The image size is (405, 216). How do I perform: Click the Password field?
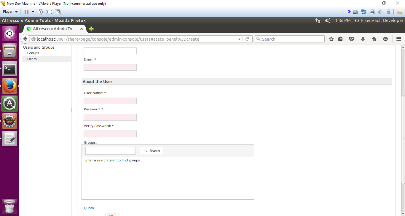(110, 117)
